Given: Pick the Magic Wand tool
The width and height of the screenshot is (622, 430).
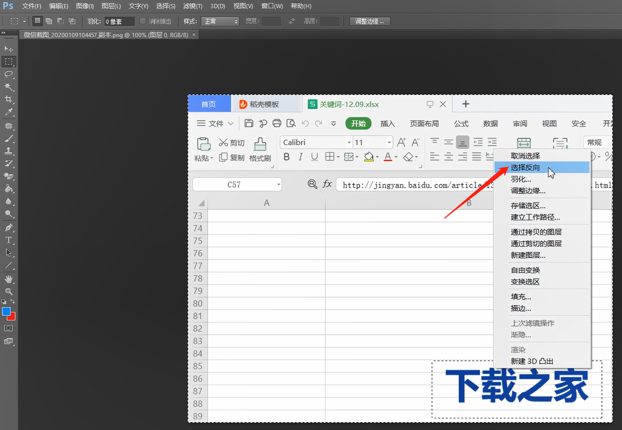Looking at the screenshot, I should coord(8,87).
